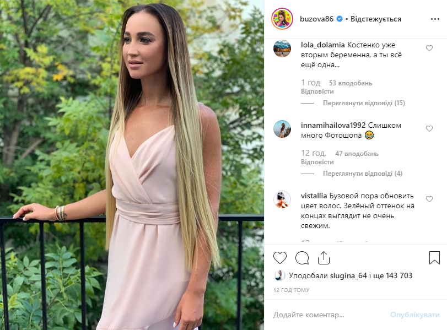Open the small slugina_64 liker avatar
This screenshot has width=447, height=330.
[279, 275]
